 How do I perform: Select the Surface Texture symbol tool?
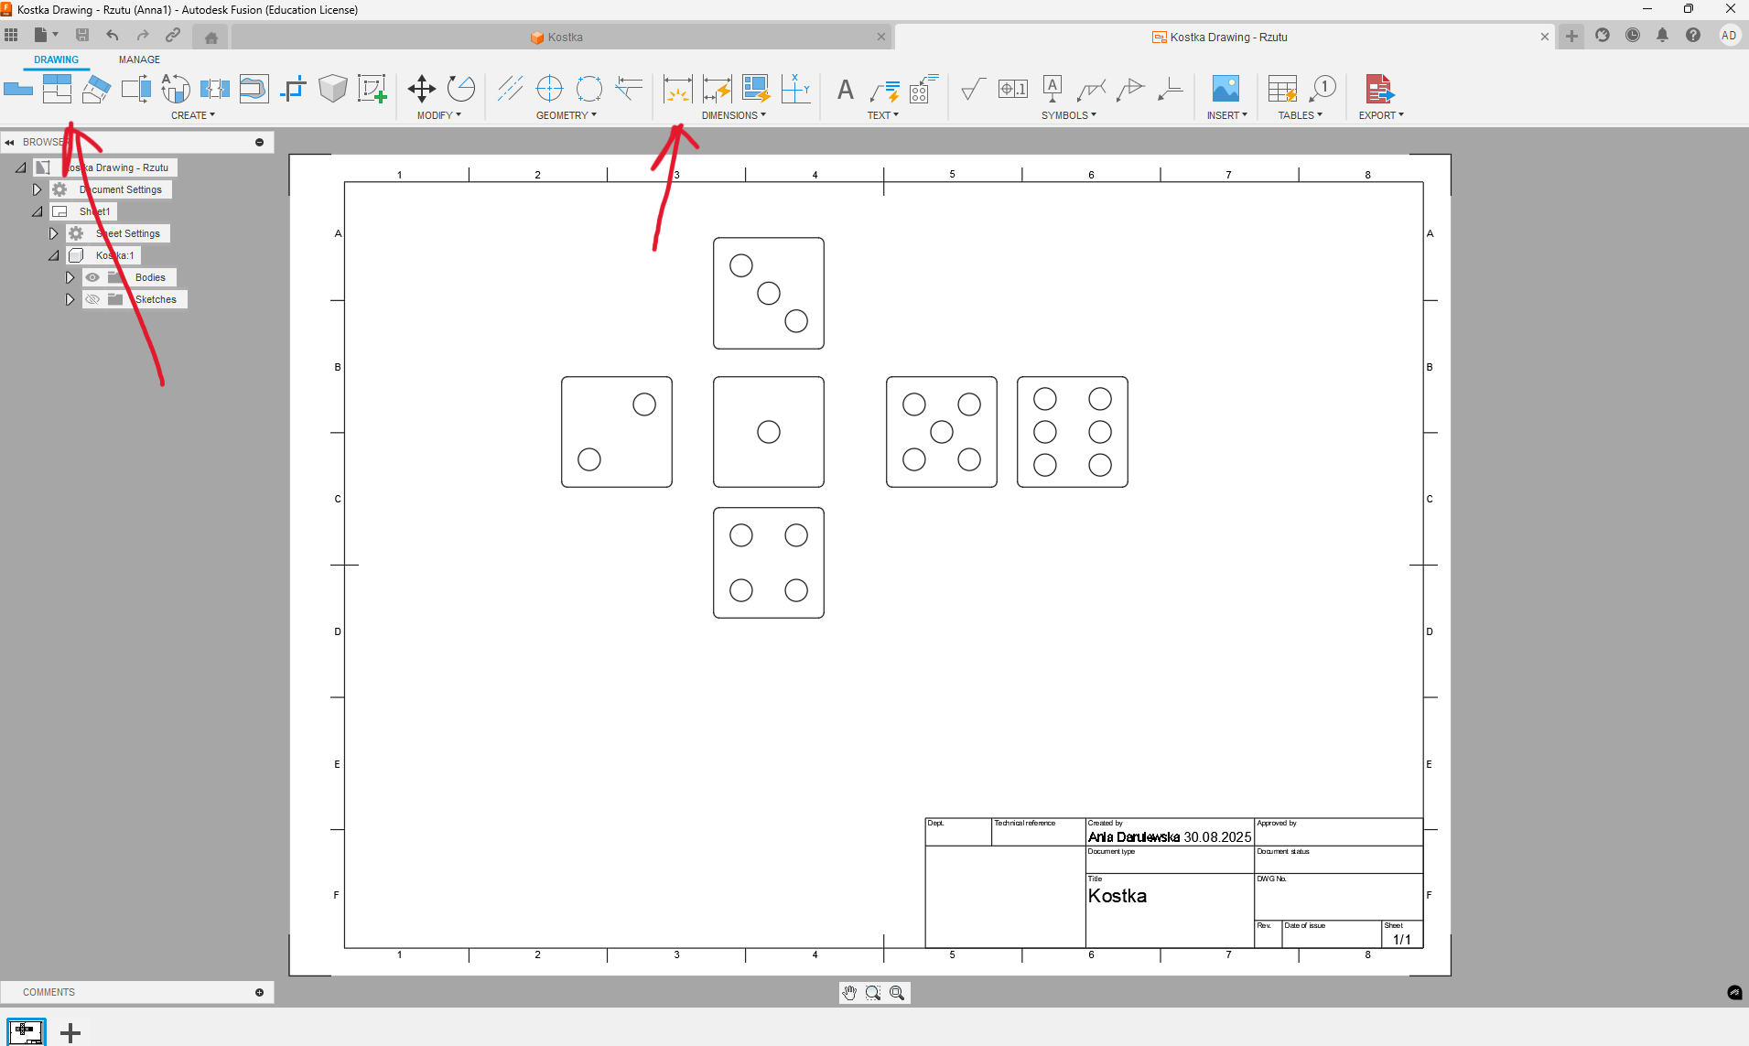pyautogui.click(x=973, y=89)
